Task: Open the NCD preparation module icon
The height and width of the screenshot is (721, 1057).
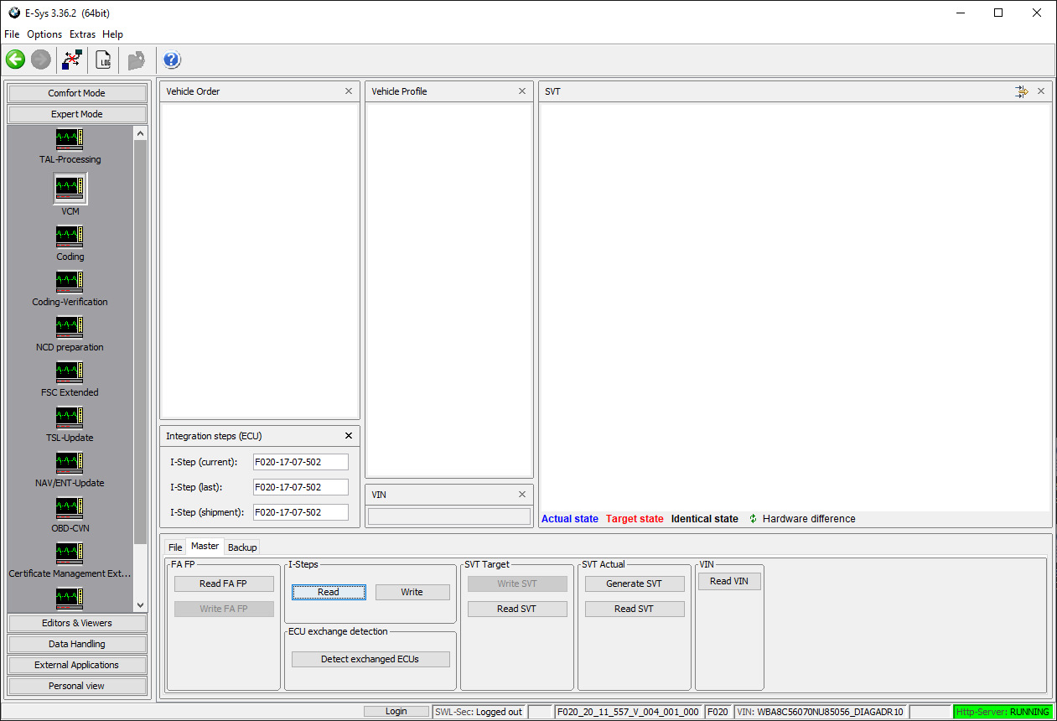Action: [70, 327]
